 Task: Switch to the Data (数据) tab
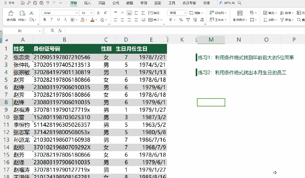[x=130, y=3]
